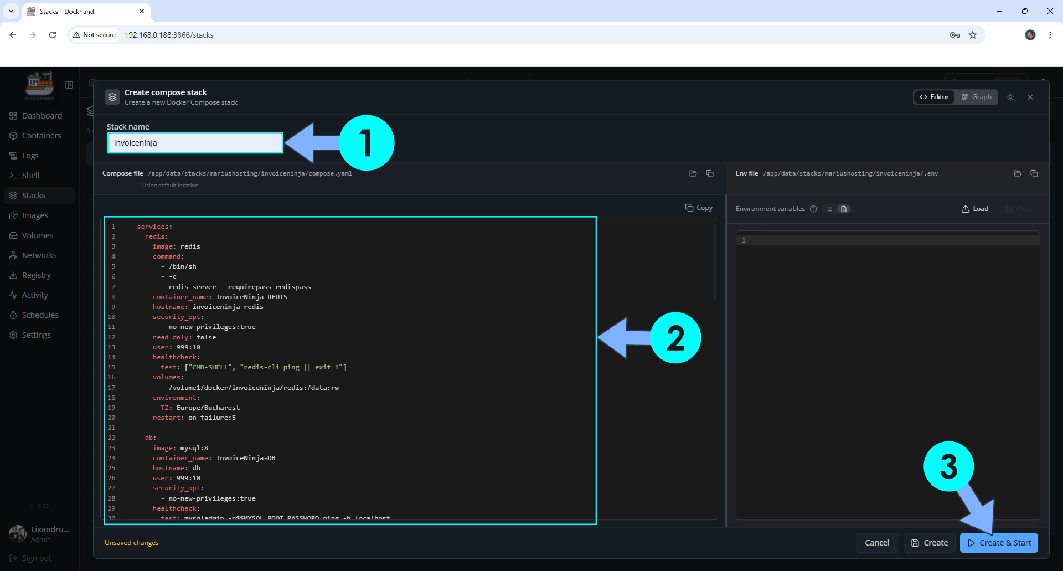Click the "Using default location" note

click(170, 186)
